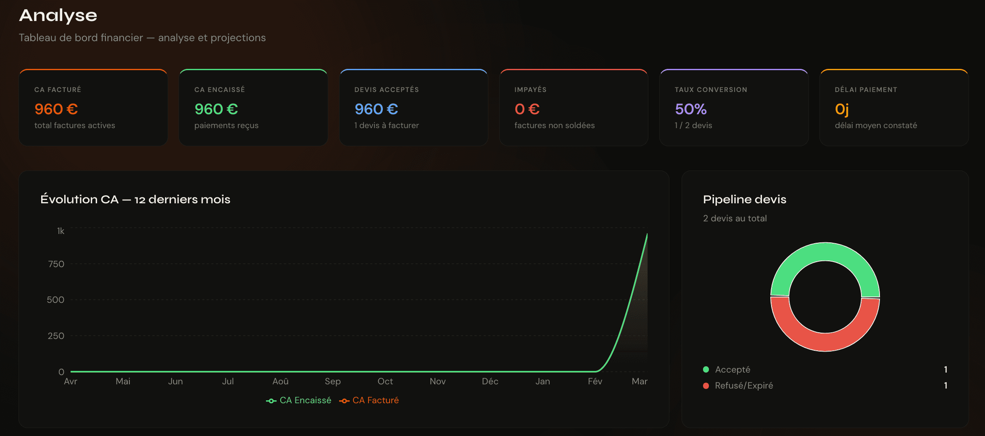This screenshot has width=985, height=436.
Task: Click green Accepté segment of donut chart
Action: [x=825, y=252]
